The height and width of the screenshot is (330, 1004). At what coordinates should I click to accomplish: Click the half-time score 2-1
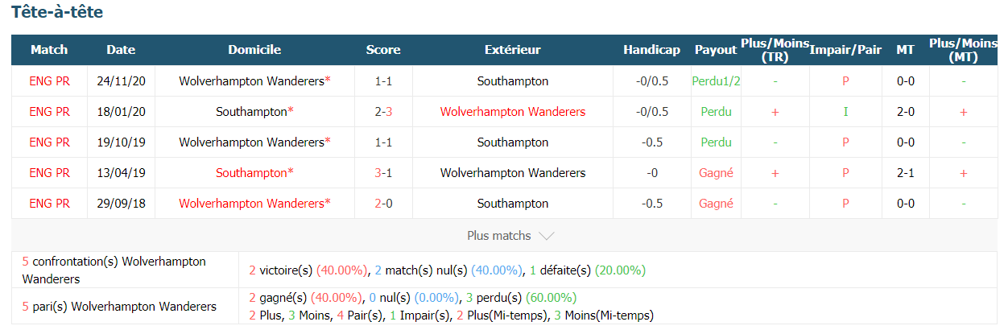[x=905, y=173]
